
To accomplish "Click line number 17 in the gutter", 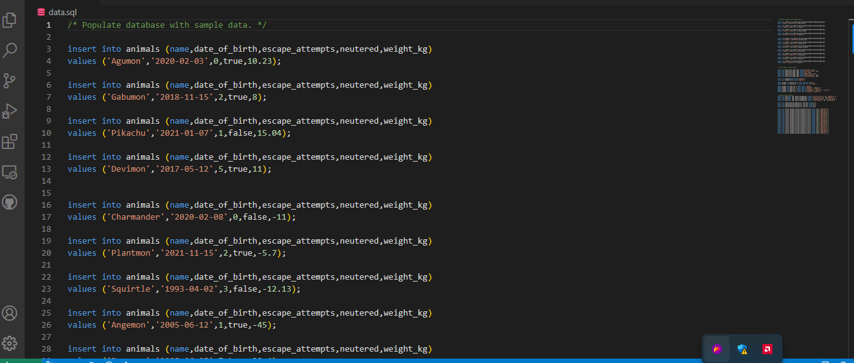I will (46, 217).
